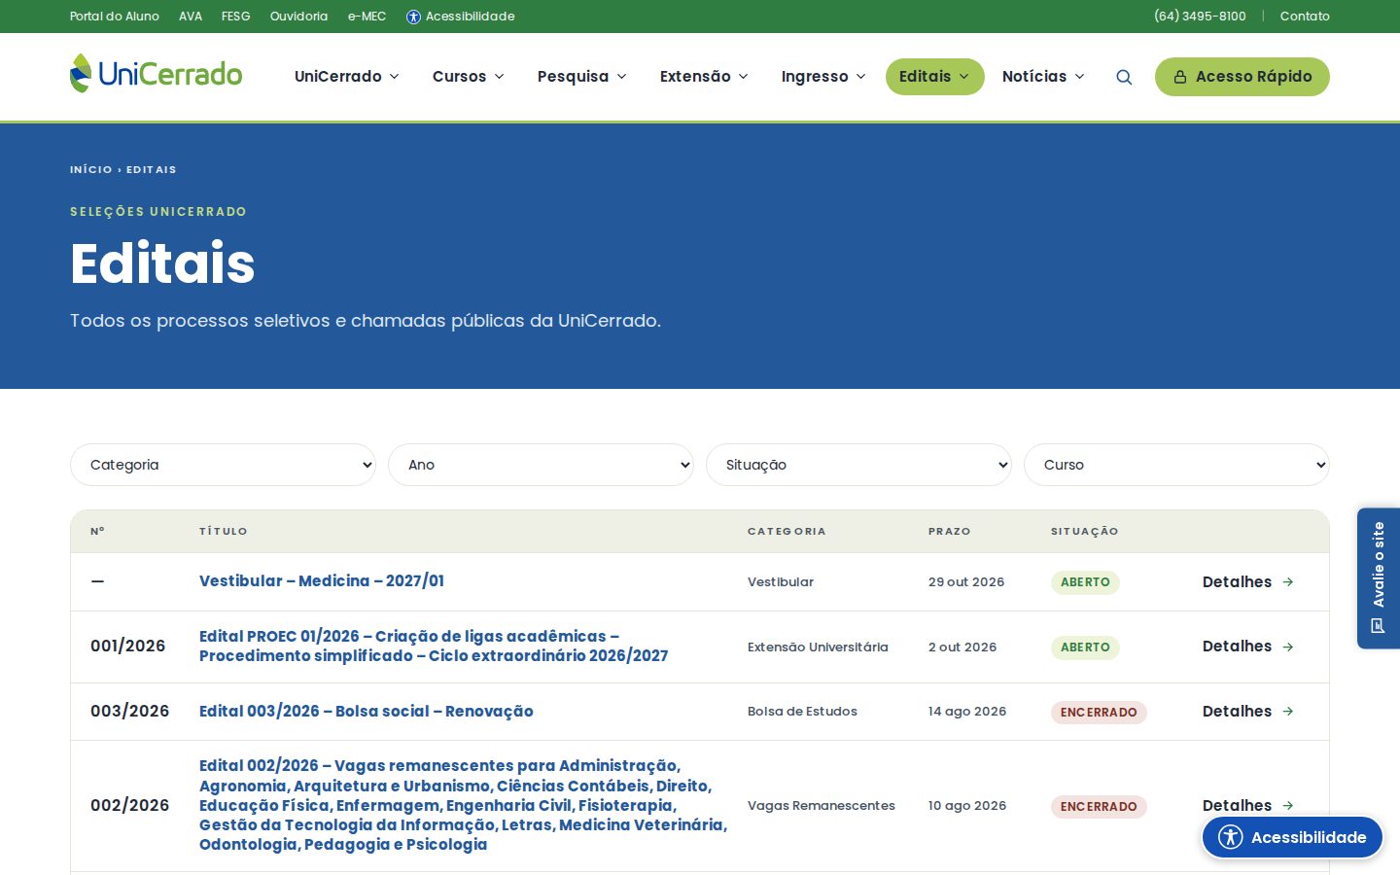Open the search magnifier icon

click(1124, 77)
